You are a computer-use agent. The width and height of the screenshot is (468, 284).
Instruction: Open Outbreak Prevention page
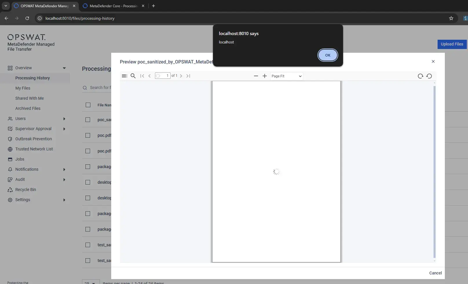[x=34, y=139]
